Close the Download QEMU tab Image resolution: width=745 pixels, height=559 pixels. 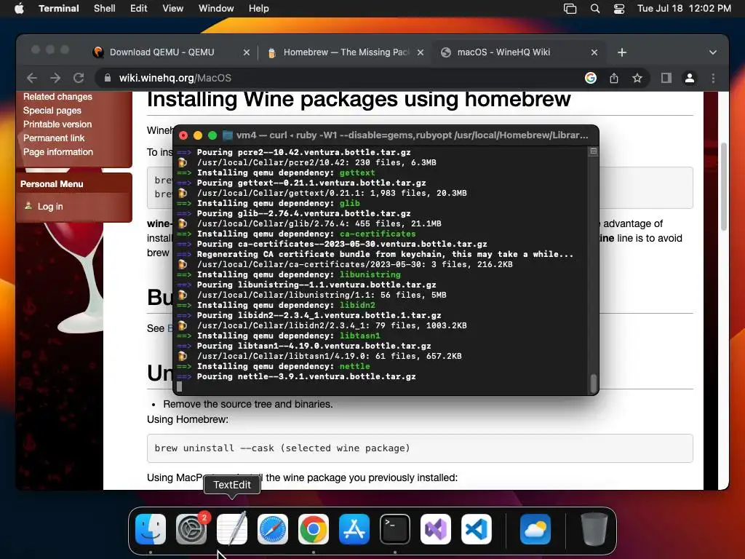pos(246,52)
